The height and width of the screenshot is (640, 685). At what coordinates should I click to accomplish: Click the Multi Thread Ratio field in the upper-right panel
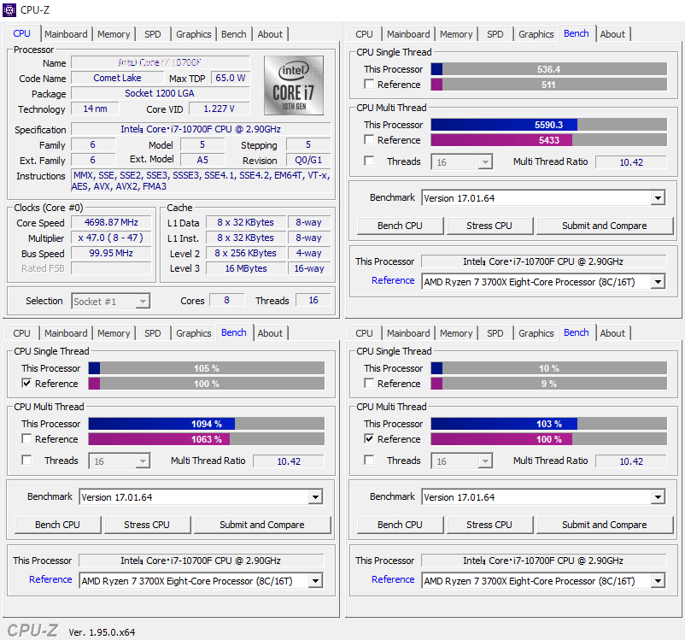coord(631,162)
